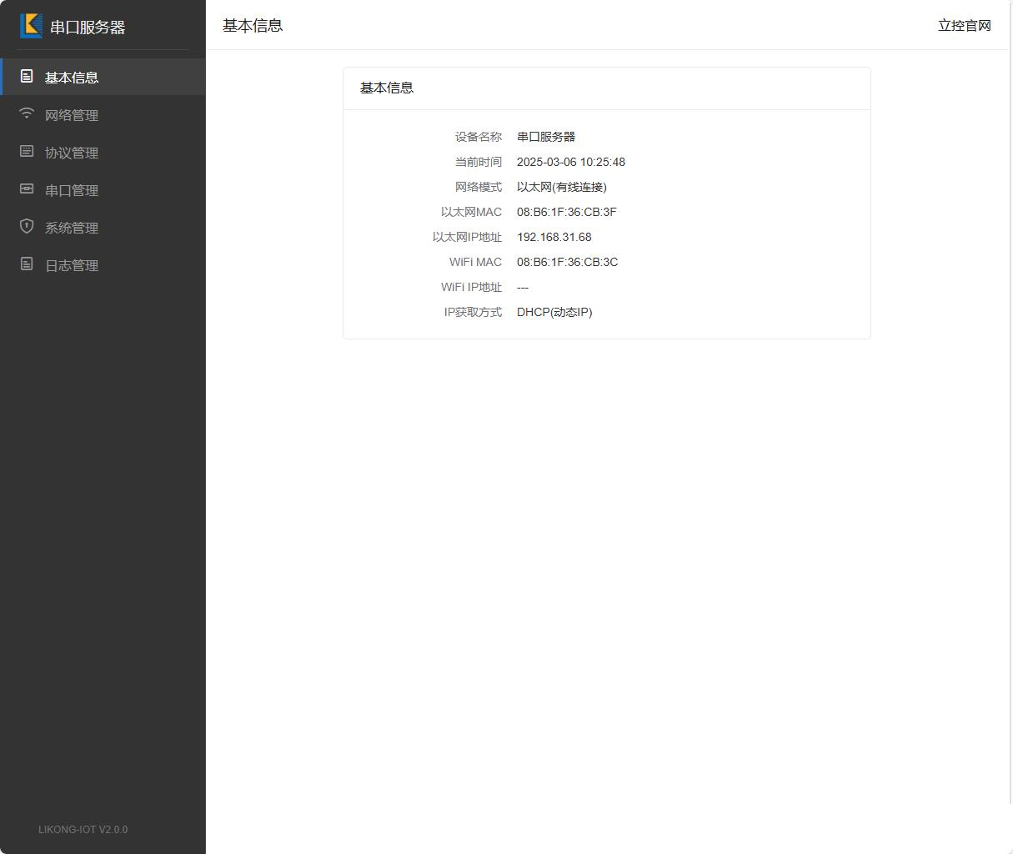Click the WiFi icon beside 网络管理
Screen dimensions: 1013x854
point(27,113)
